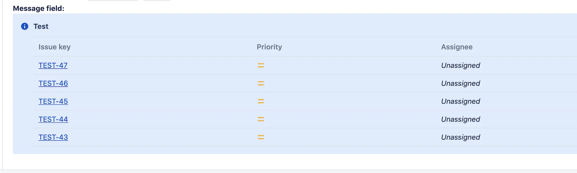Click the Test message panel title
This screenshot has height=173, width=577.
pos(41,27)
